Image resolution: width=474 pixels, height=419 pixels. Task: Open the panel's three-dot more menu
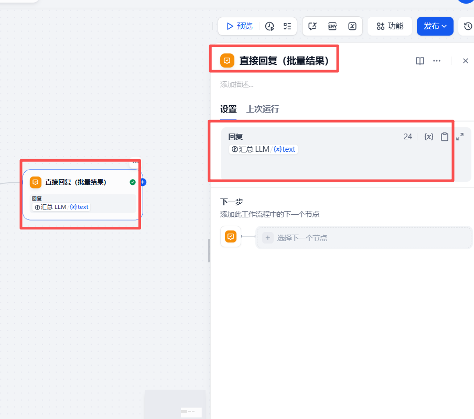click(437, 61)
